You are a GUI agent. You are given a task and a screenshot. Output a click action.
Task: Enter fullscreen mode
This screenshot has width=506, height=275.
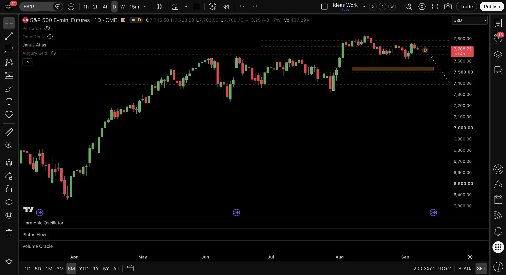click(435, 7)
